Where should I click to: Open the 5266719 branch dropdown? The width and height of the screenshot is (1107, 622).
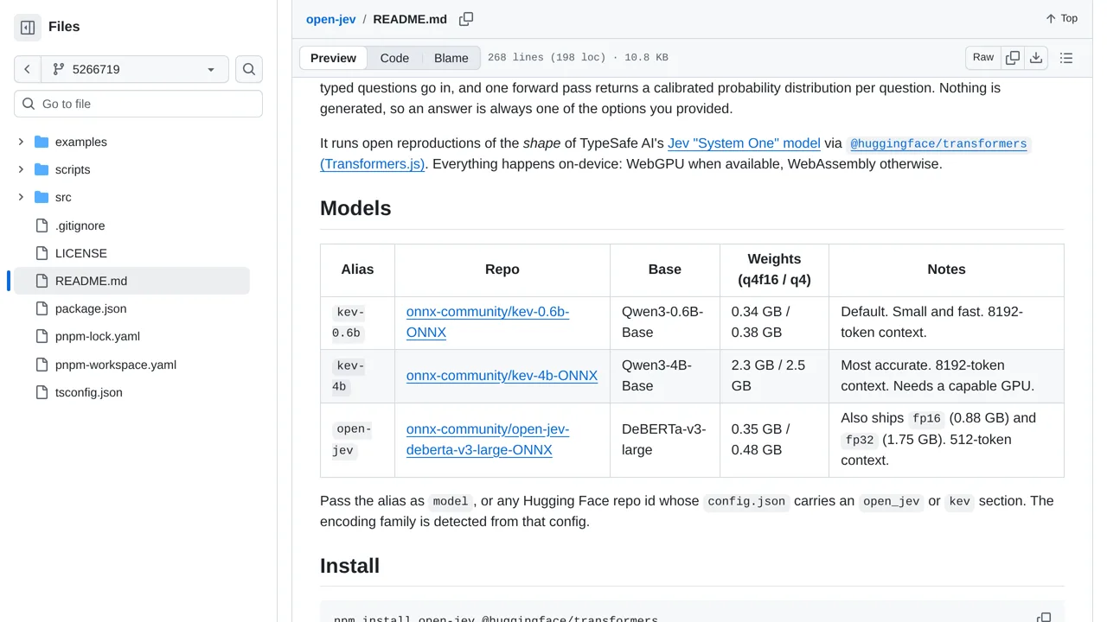135,69
